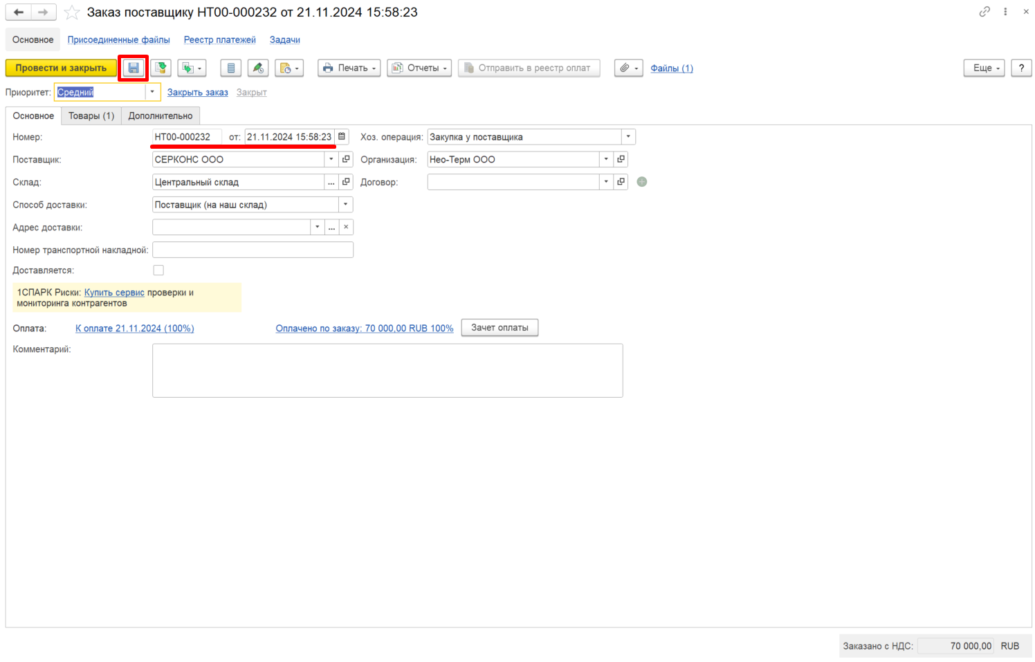Click the post document icon
This screenshot has width=1035, height=662.
[x=161, y=68]
